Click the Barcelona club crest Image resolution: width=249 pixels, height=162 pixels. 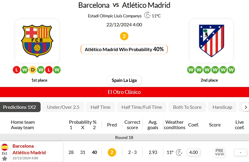coord(37,41)
